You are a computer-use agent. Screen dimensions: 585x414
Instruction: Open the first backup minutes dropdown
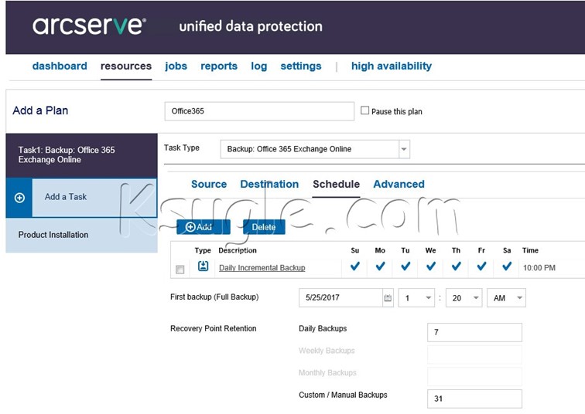(x=464, y=298)
